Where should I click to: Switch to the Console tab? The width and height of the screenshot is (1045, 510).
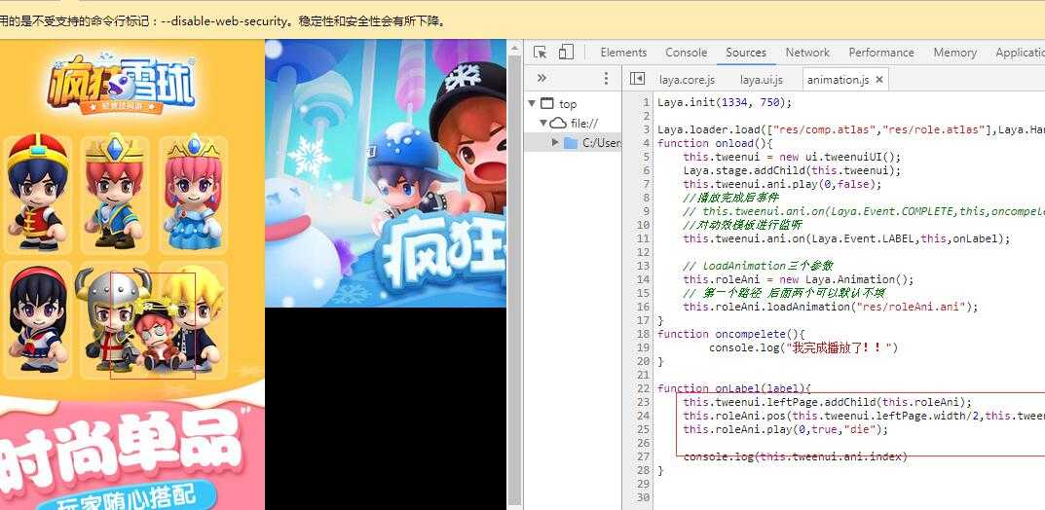(686, 52)
